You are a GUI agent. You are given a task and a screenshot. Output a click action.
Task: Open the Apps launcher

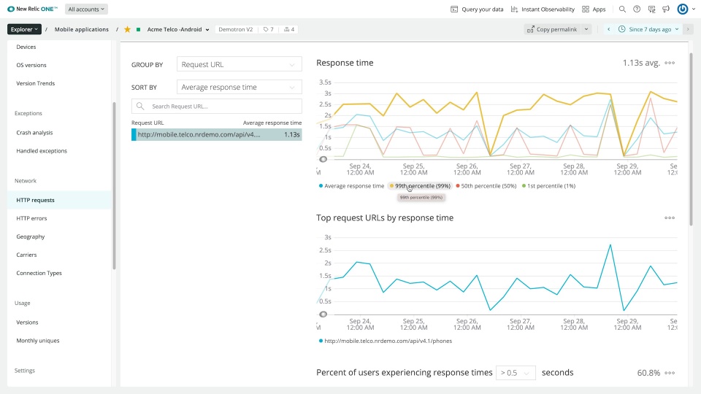tap(594, 9)
